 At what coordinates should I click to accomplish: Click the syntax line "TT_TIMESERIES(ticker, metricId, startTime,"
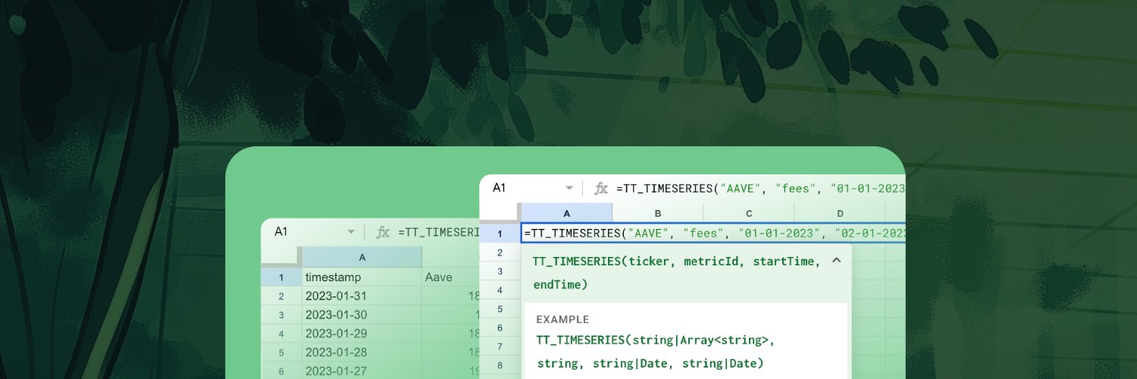676,262
